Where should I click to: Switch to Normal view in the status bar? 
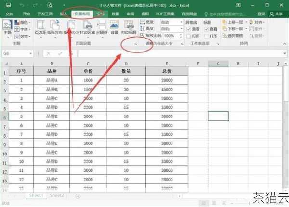(203, 203)
